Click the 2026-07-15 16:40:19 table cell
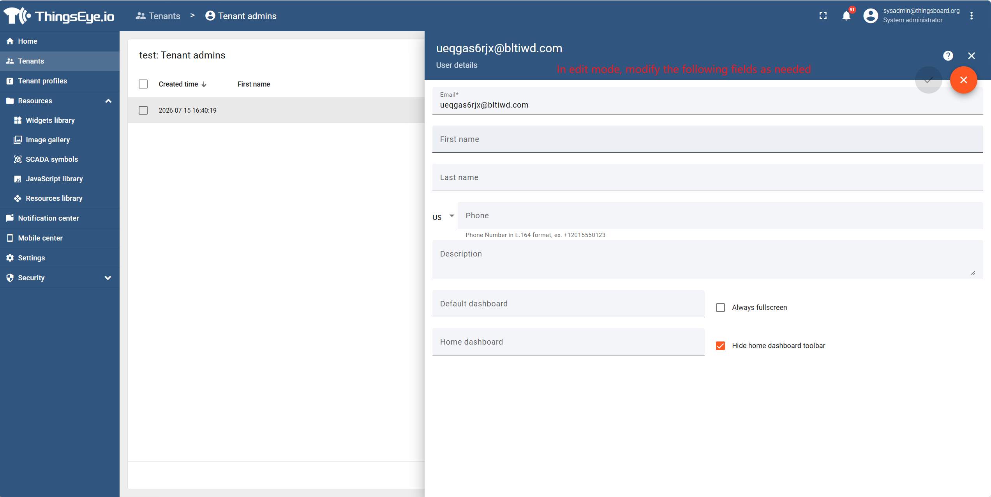 [188, 110]
